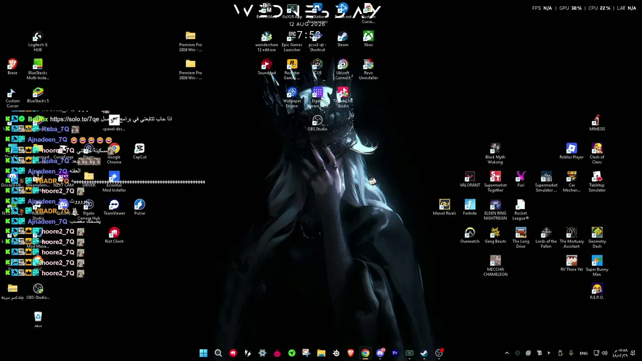Image resolution: width=642 pixels, height=361 pixels.
Task: Open CapCut desktop shortcut
Action: point(139,151)
